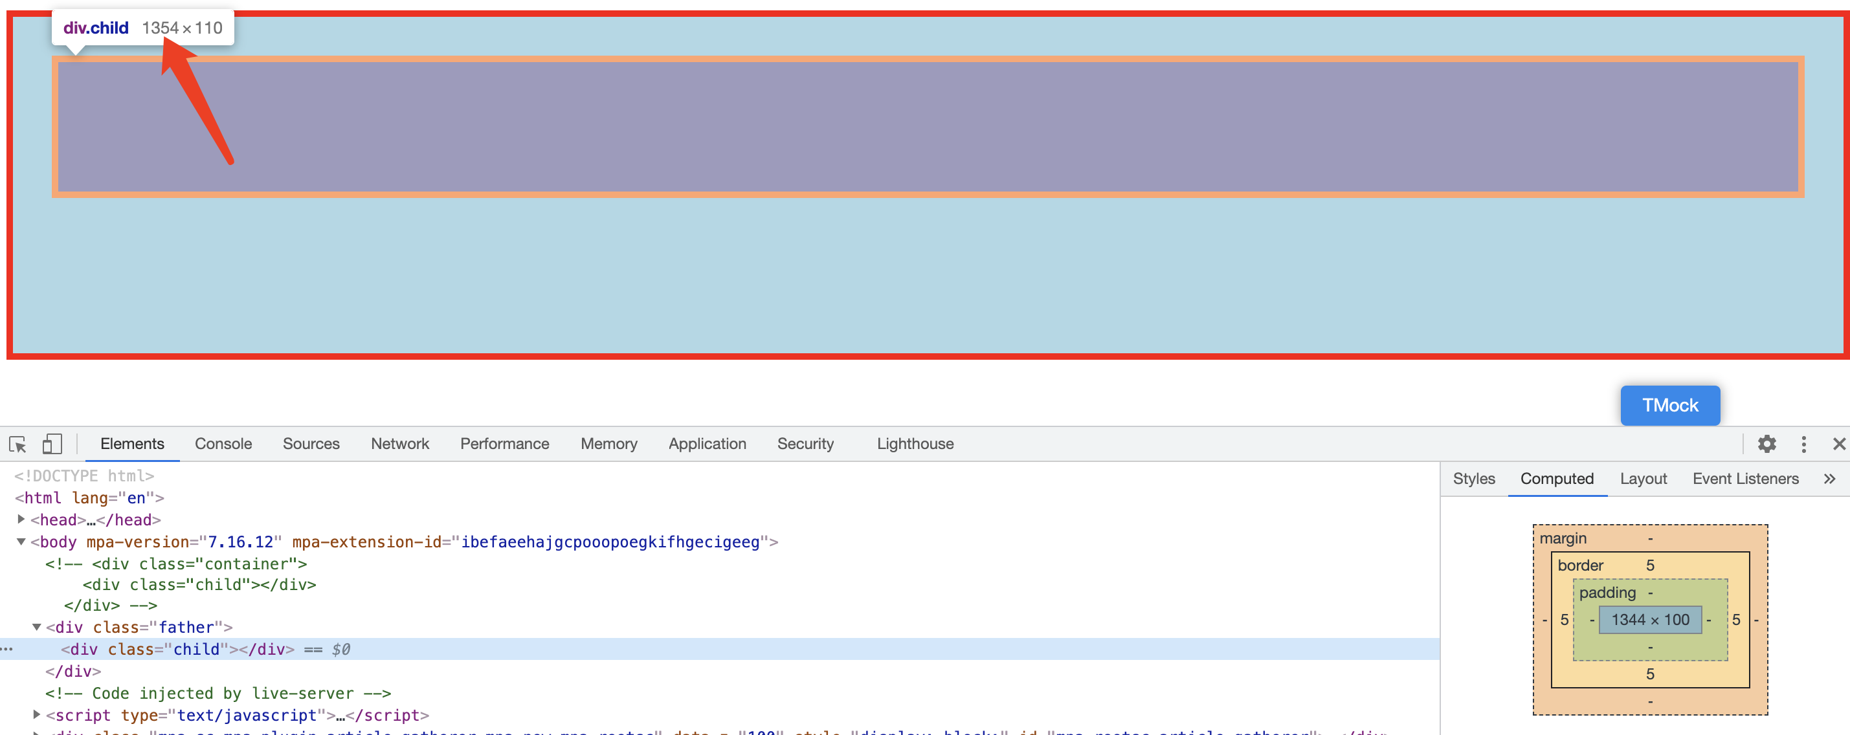The height and width of the screenshot is (735, 1850).
Task: Click the 1344 × 100 content box
Action: (x=1649, y=620)
